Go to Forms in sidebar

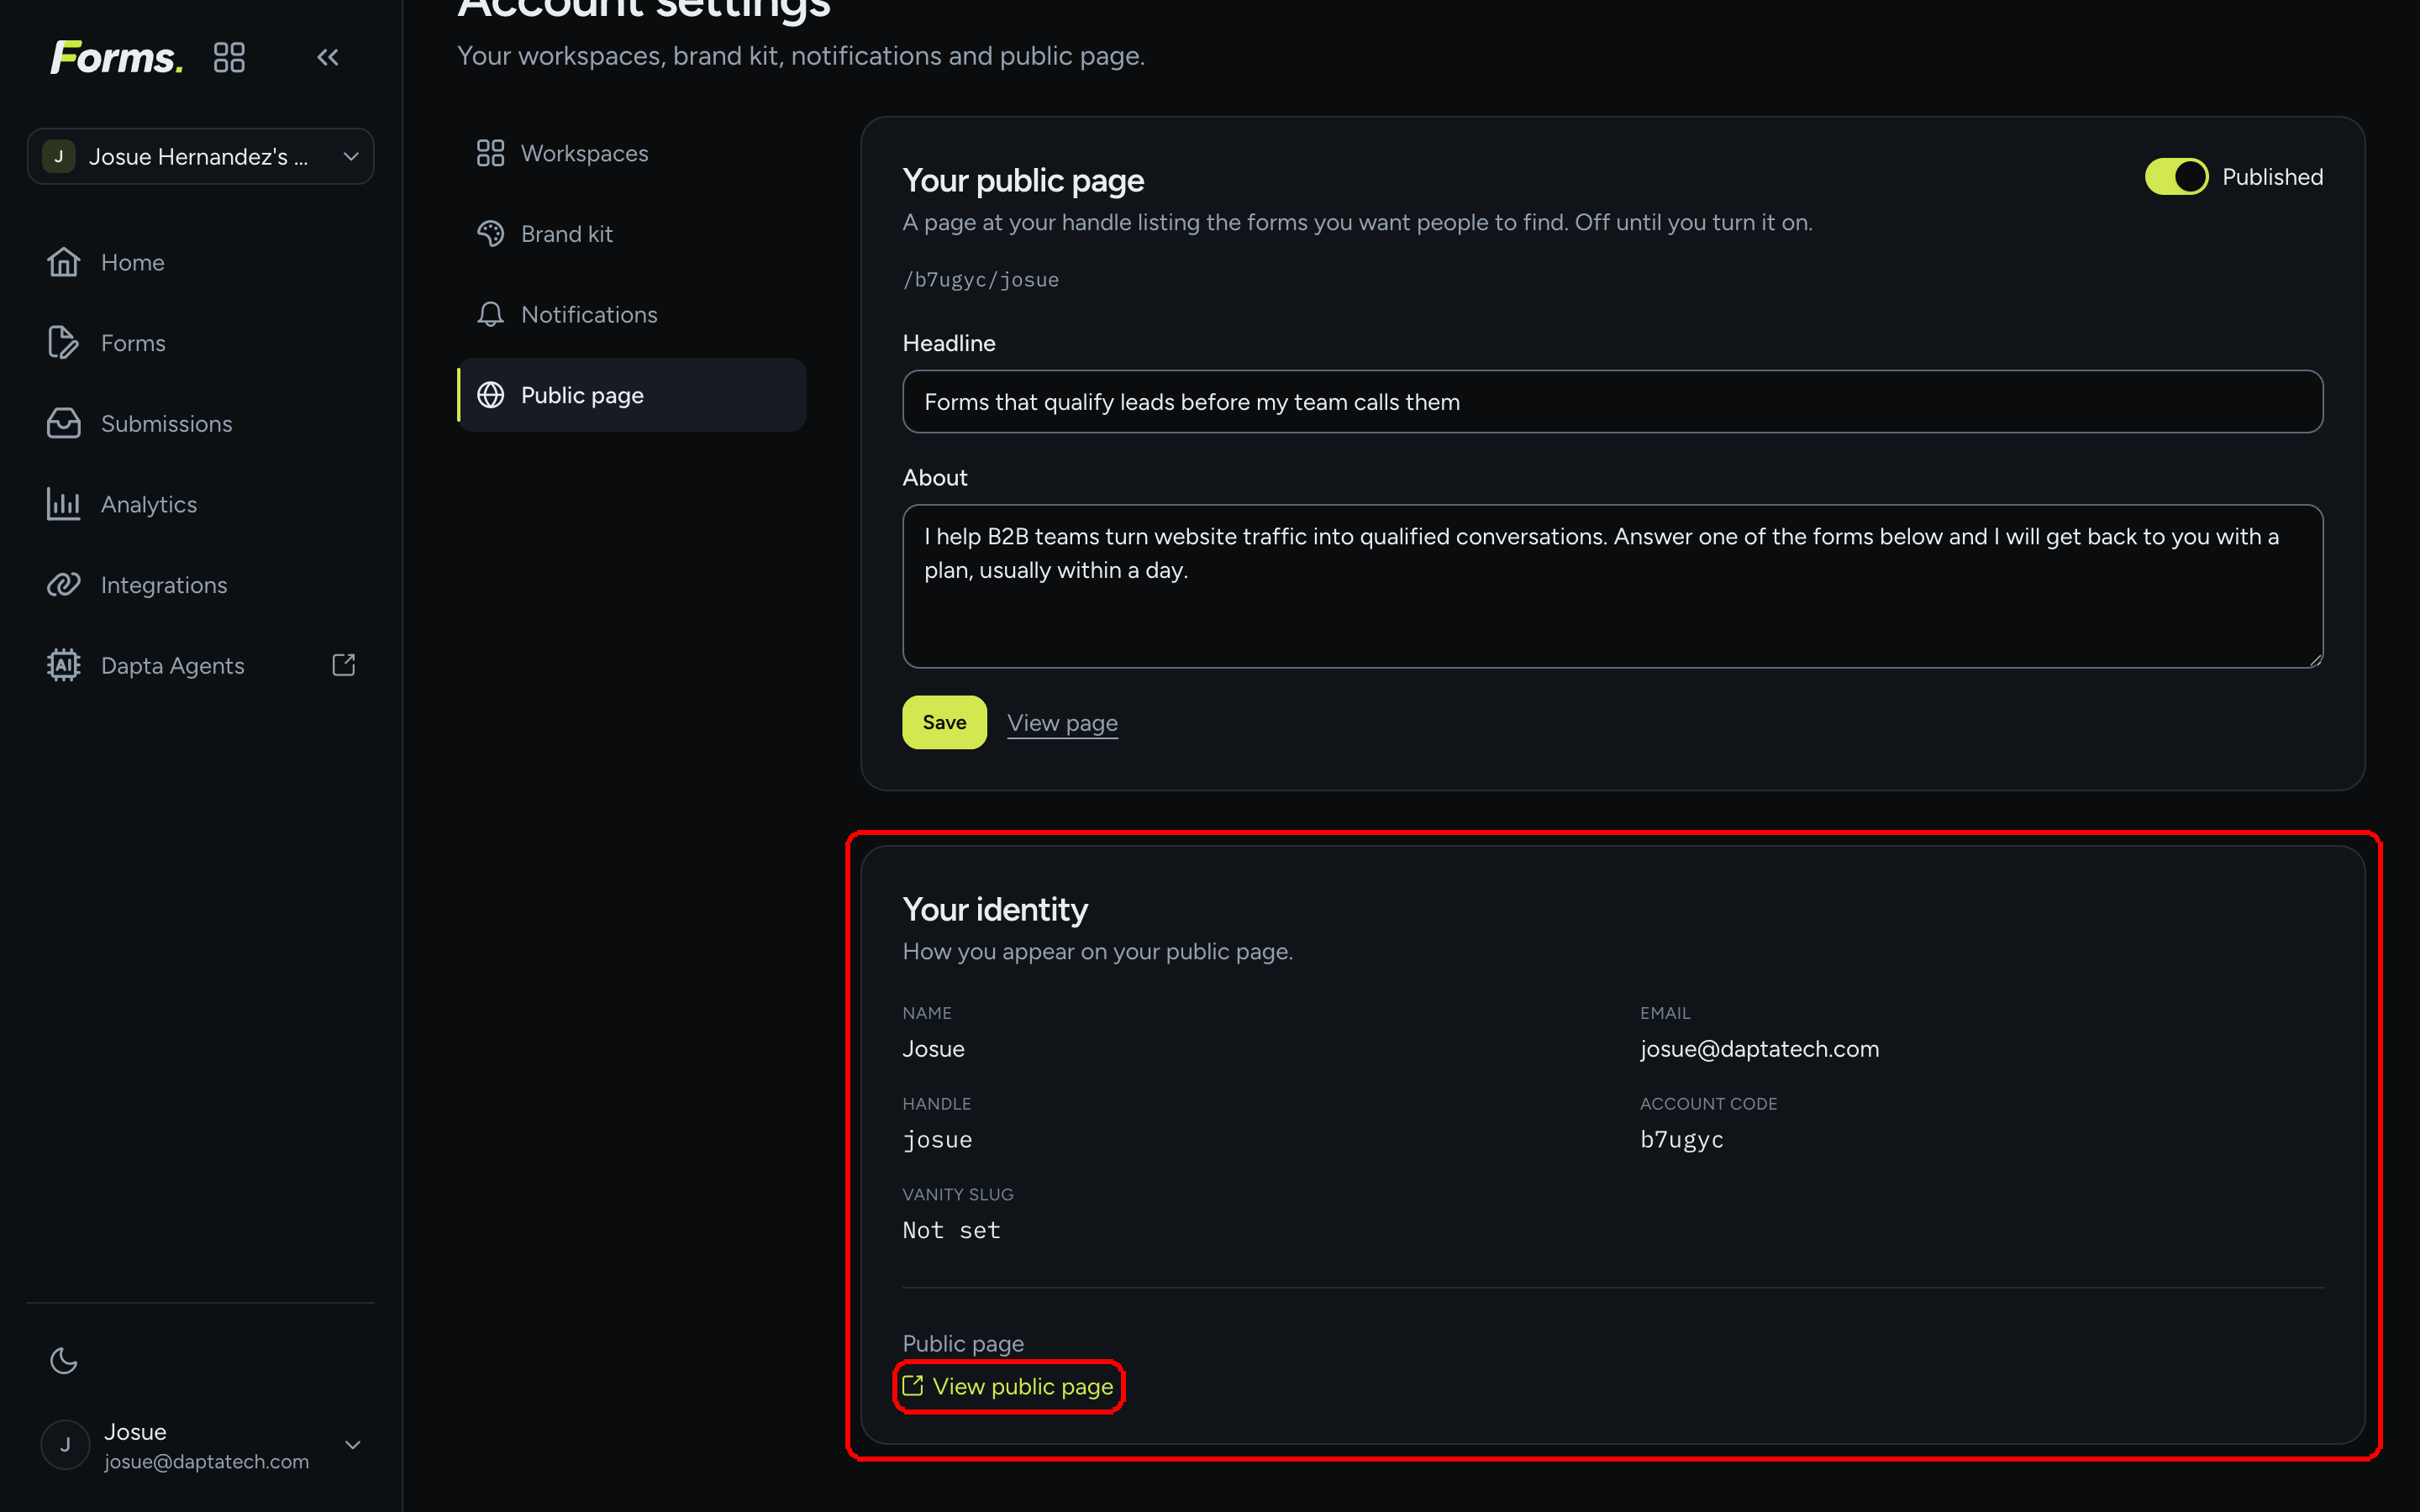(201, 343)
